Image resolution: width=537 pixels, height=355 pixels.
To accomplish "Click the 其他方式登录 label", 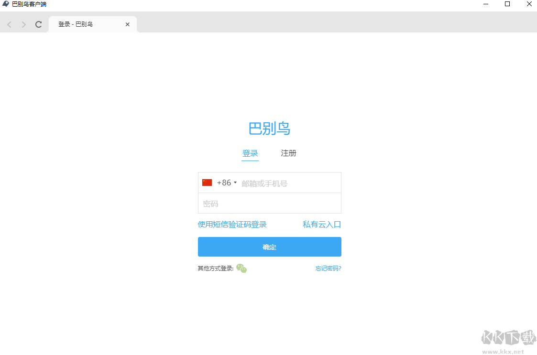I will (215, 269).
